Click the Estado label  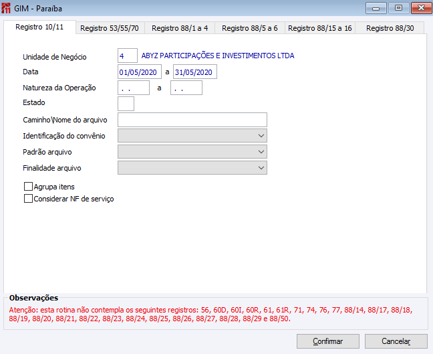pyautogui.click(x=34, y=102)
